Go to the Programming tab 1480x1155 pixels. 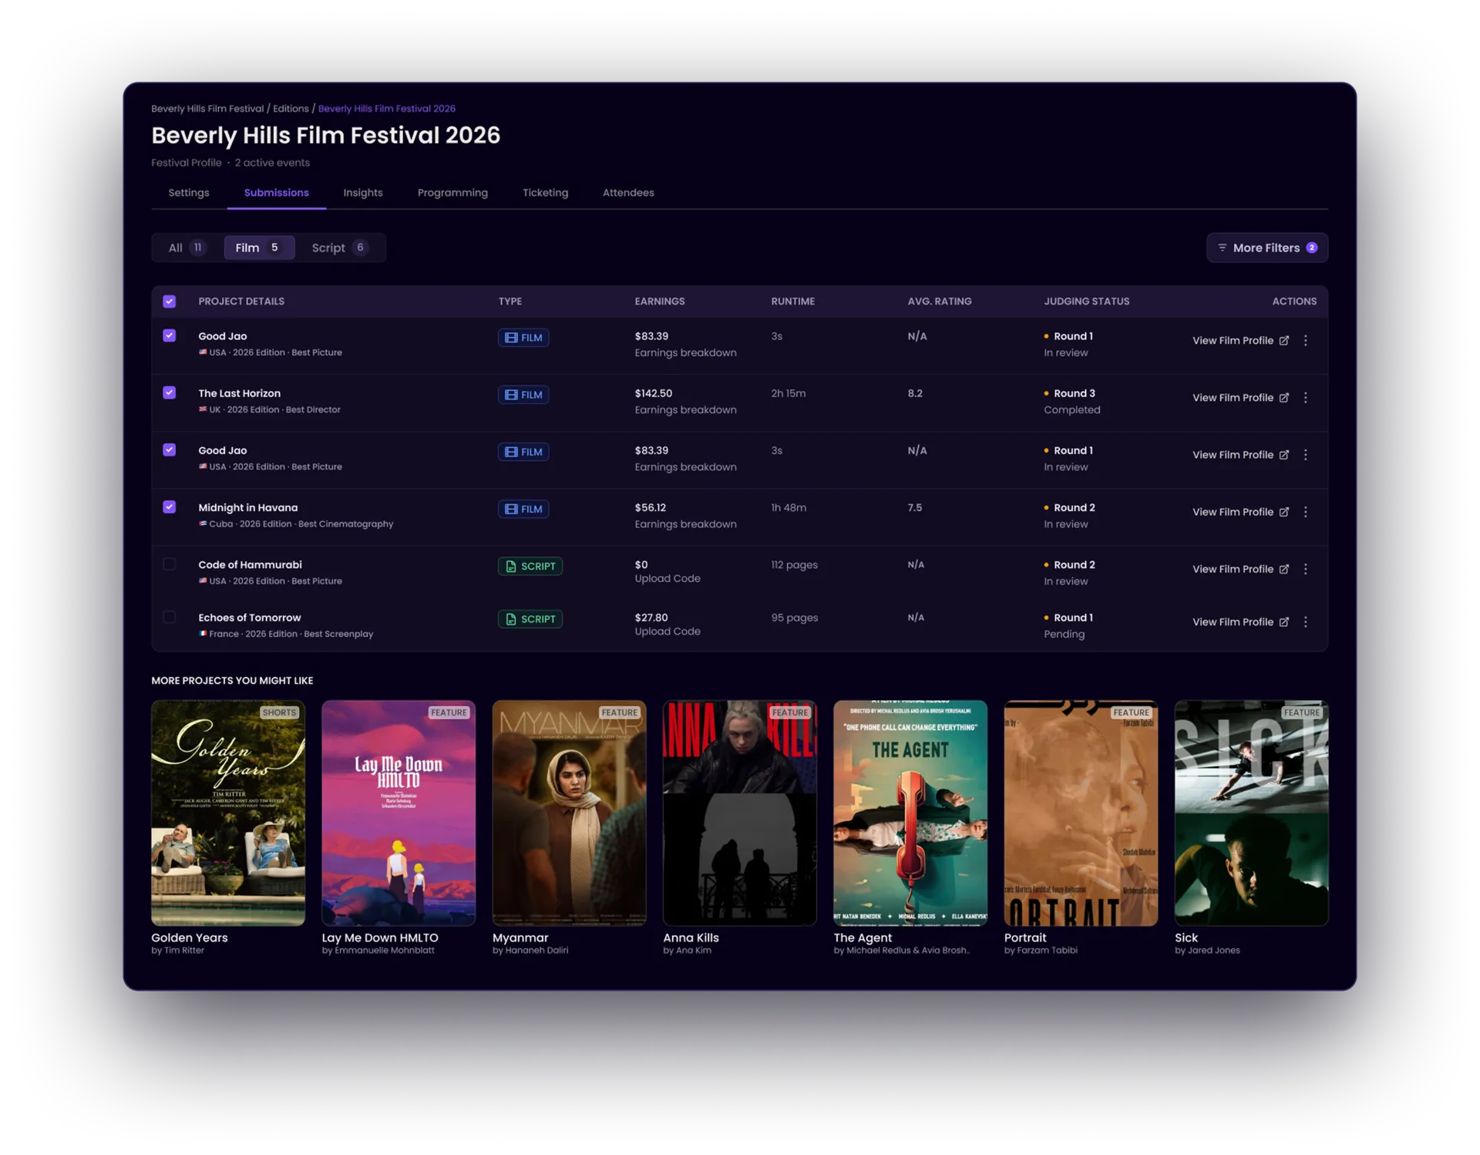coord(452,193)
